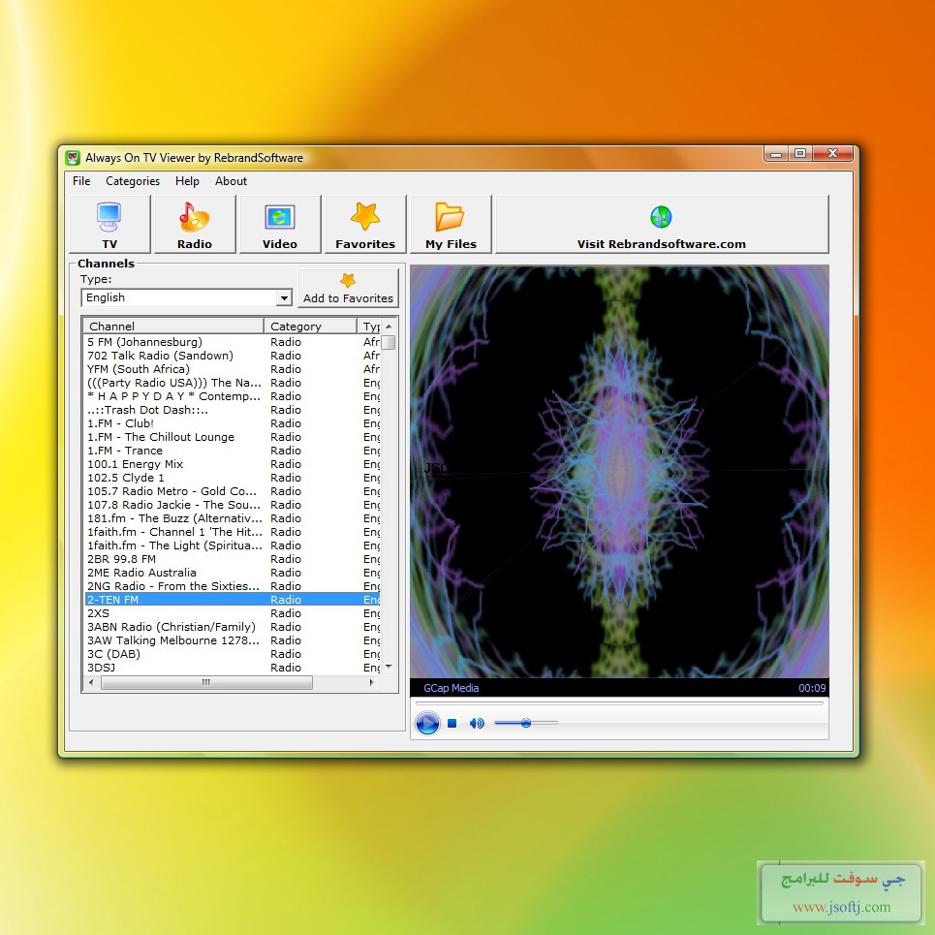Open the Video section

click(280, 224)
